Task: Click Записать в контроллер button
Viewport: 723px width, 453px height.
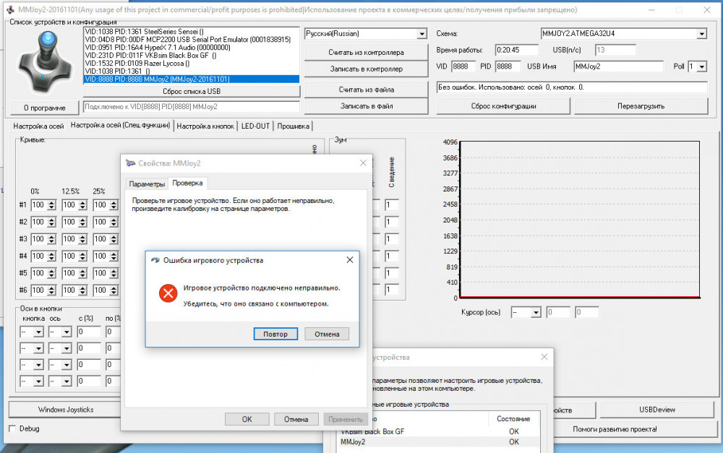Action: tap(366, 69)
